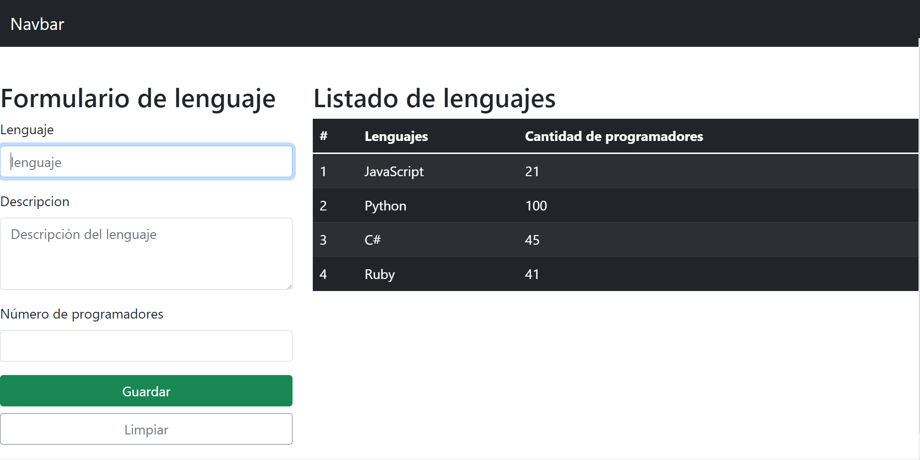Click the value 100 in Python row
Screen dimensions: 920x460
click(x=536, y=206)
